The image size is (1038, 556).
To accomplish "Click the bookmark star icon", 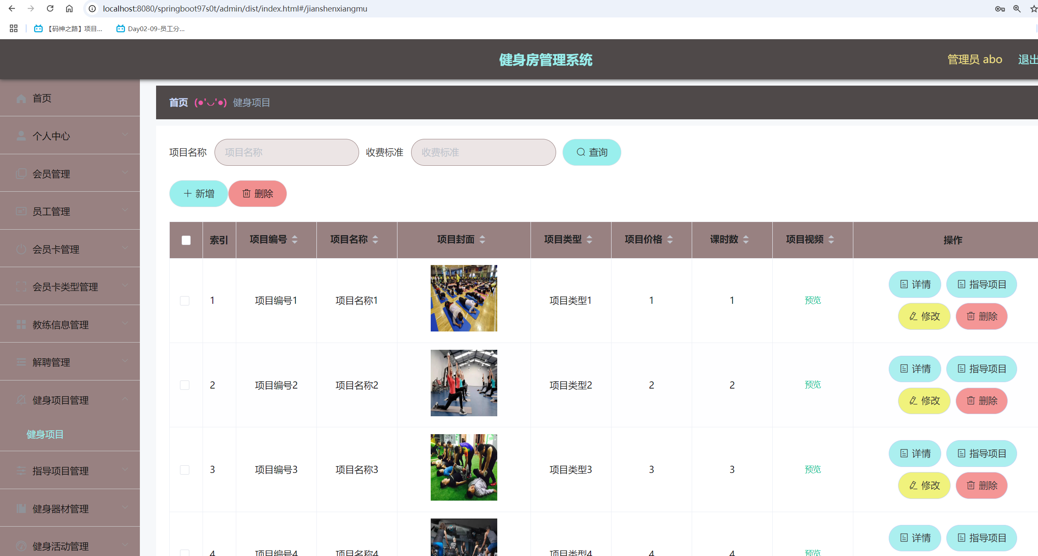I will click(x=1034, y=9).
